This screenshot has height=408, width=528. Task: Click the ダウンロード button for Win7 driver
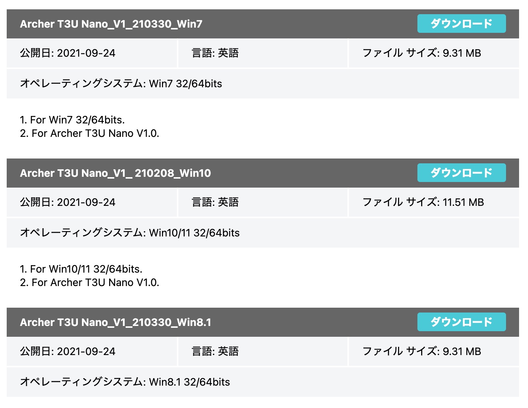click(461, 23)
